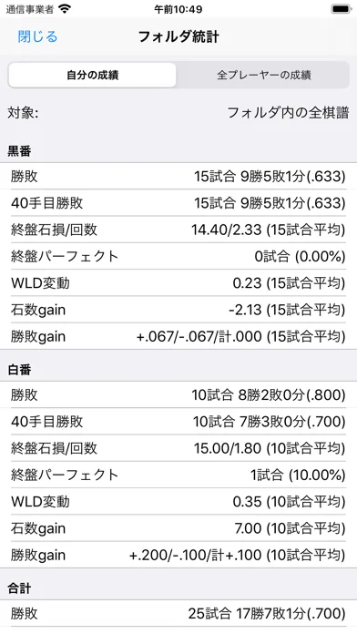Tap the Wi-Fi status icon
The height and width of the screenshot is (634, 357).
(65, 9)
